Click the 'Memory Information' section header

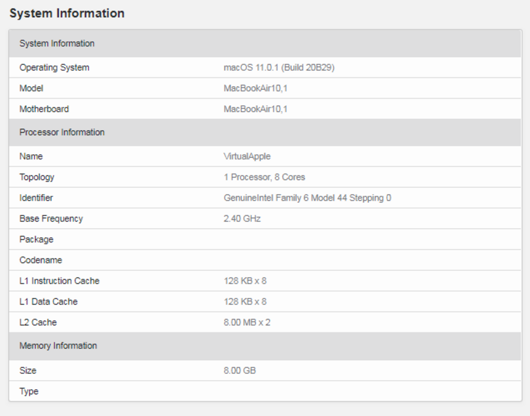tap(265, 346)
